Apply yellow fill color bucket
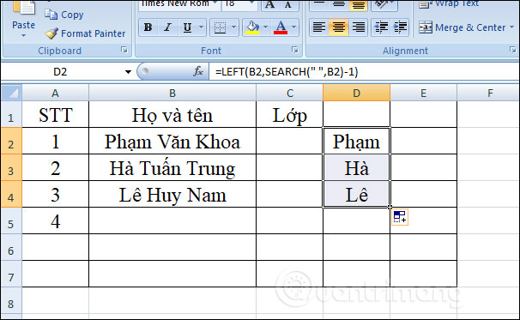Viewport: 520px width, 320px height. pos(252,27)
